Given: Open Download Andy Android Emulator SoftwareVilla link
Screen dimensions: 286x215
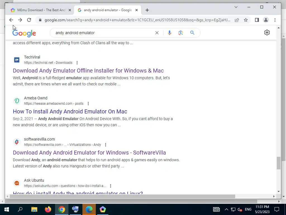Looking at the screenshot, I should (89, 153).
